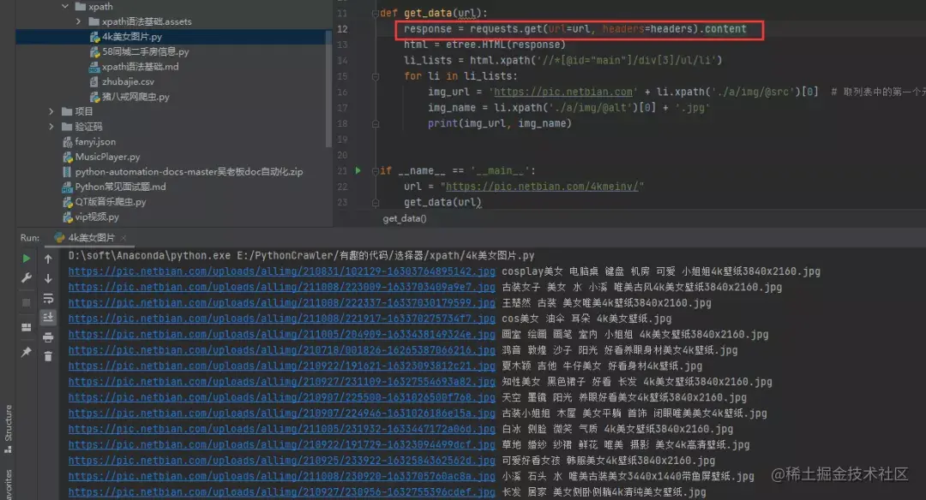This screenshot has width=926, height=500.
Task: Open run configuration wrench icon
Action: [26, 277]
